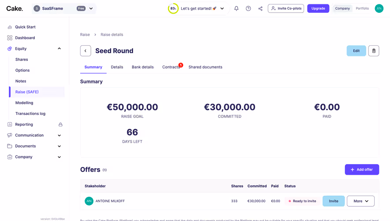
Task: Open the Bank details tab
Action: point(143,67)
